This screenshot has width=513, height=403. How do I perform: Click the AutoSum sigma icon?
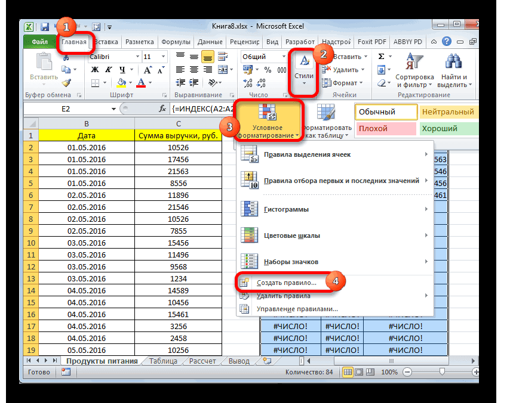[x=381, y=57]
